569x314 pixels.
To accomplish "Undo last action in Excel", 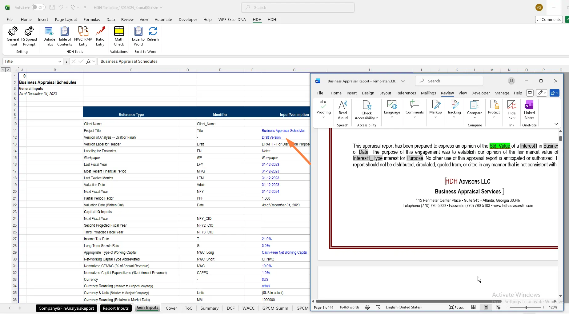I will (x=61, y=7).
